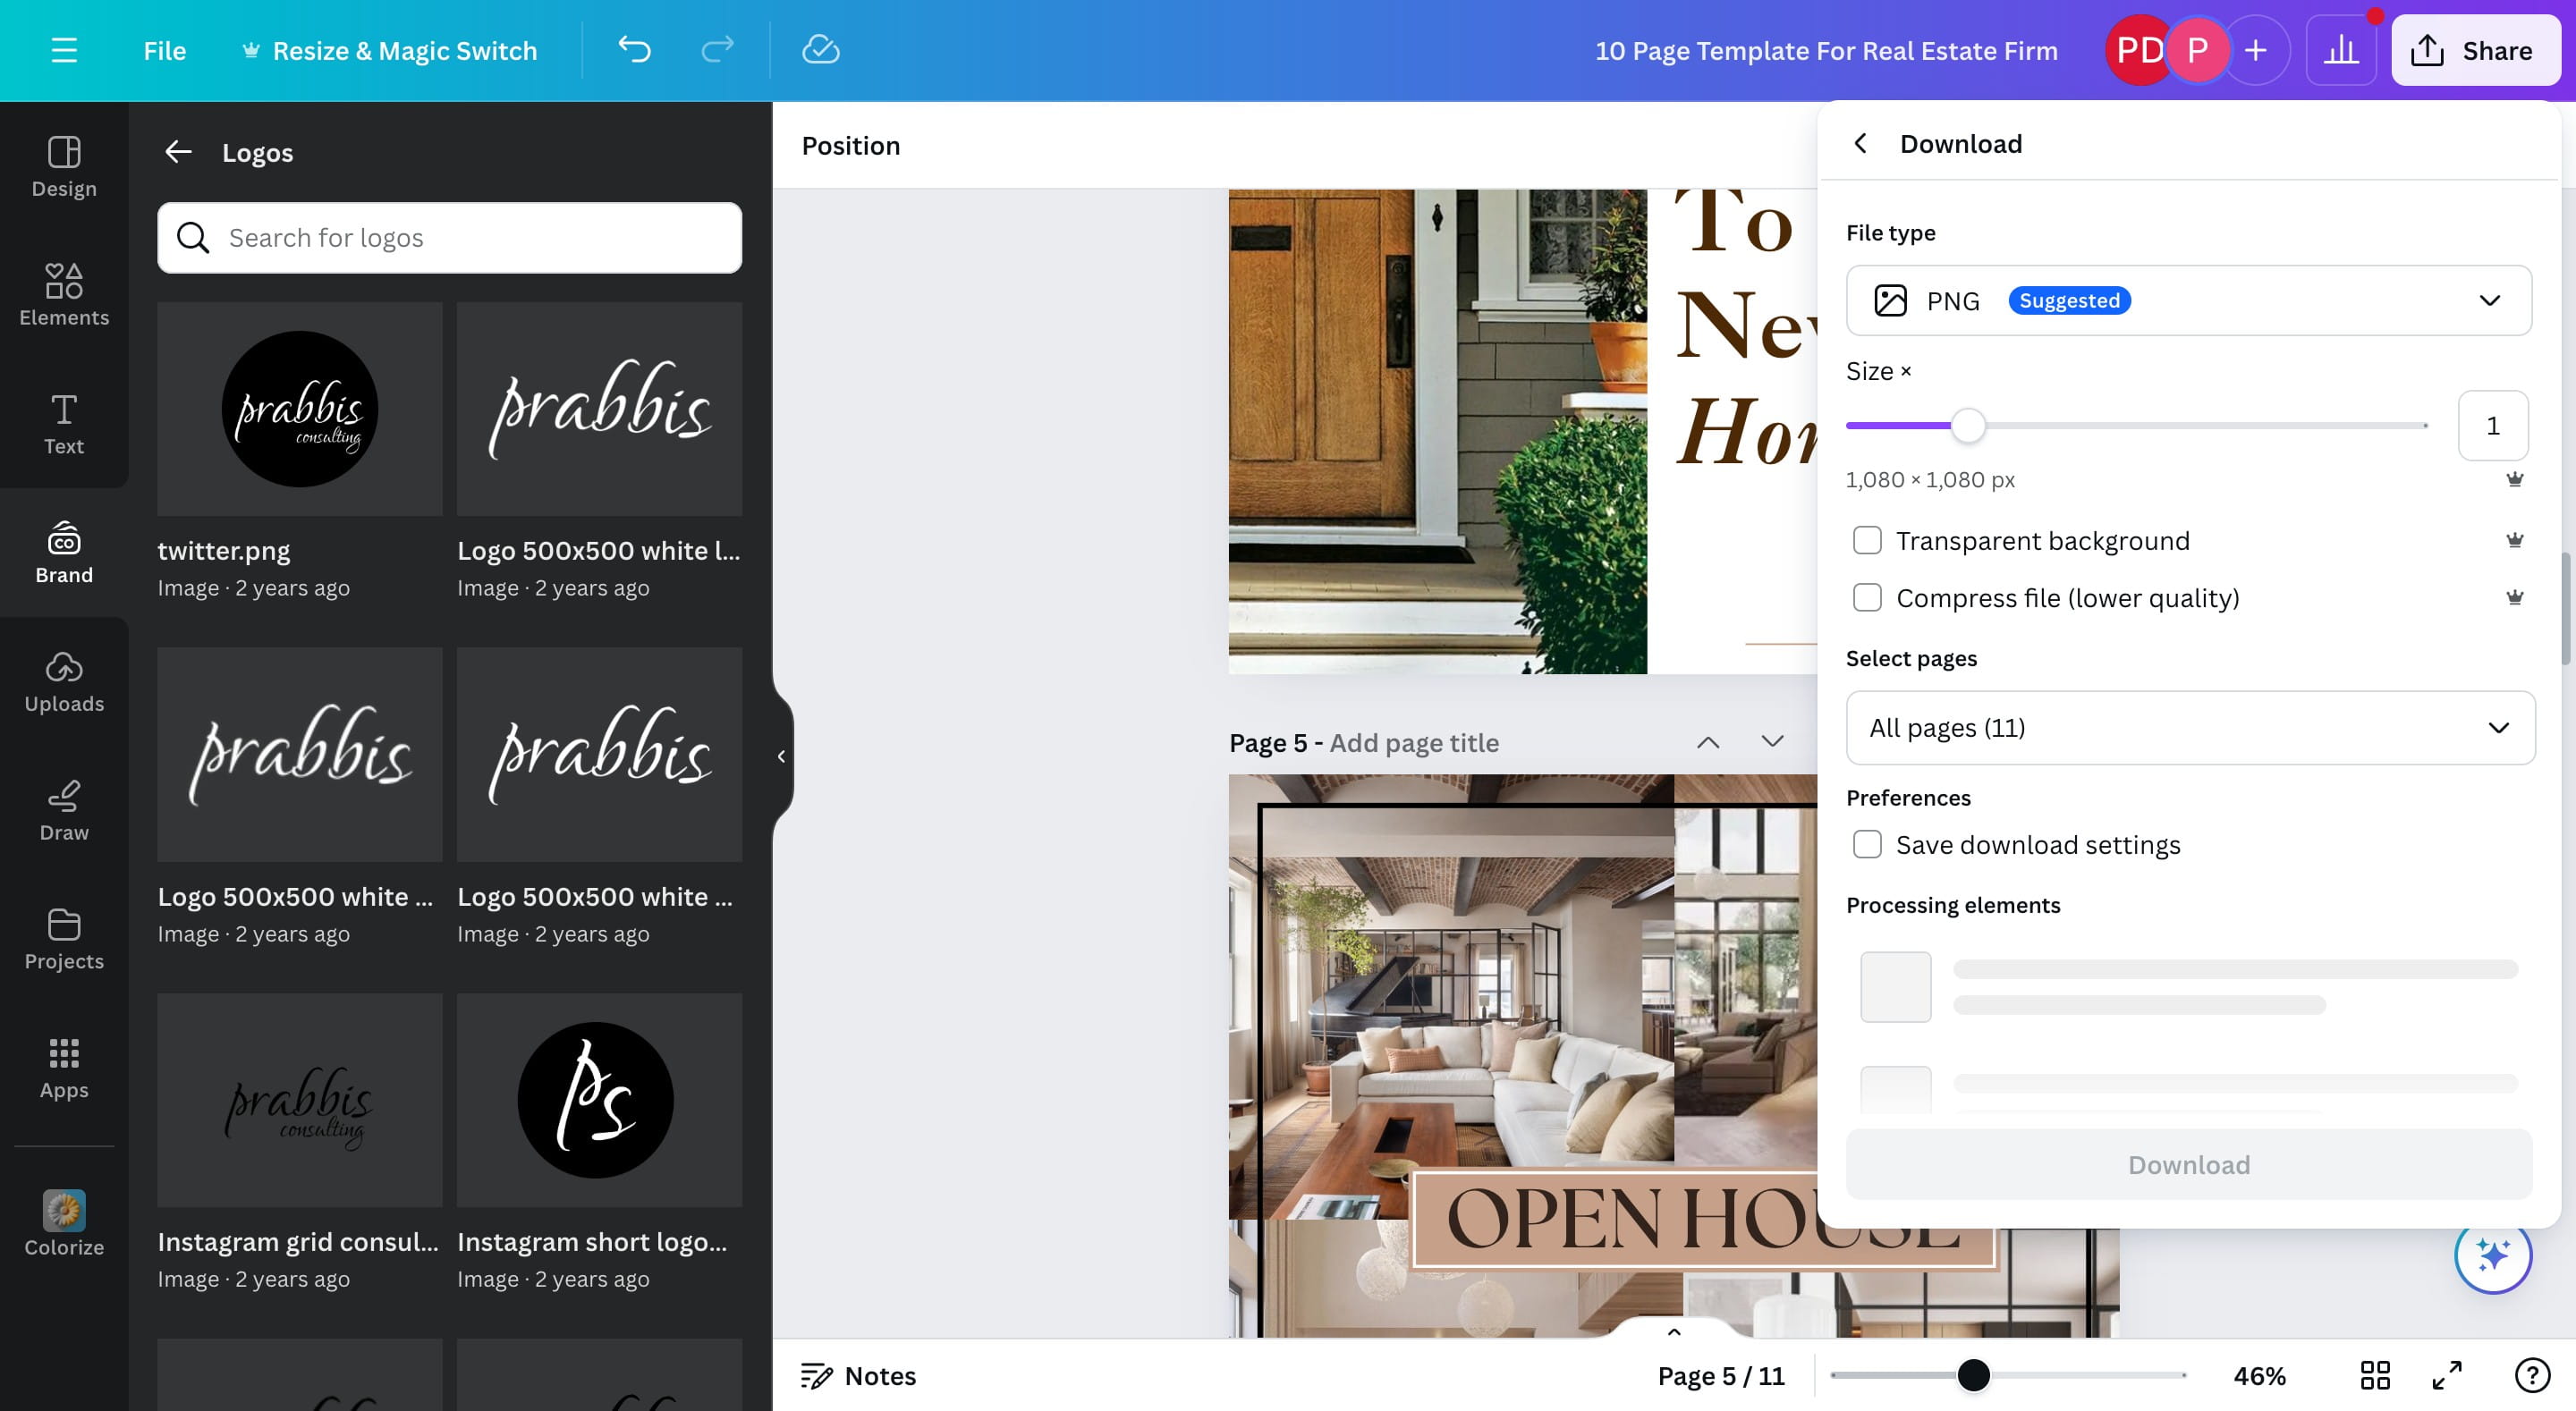Select Logo 500x500 white l... thumbnail
Image resolution: width=2576 pixels, height=1411 pixels.
599,408
